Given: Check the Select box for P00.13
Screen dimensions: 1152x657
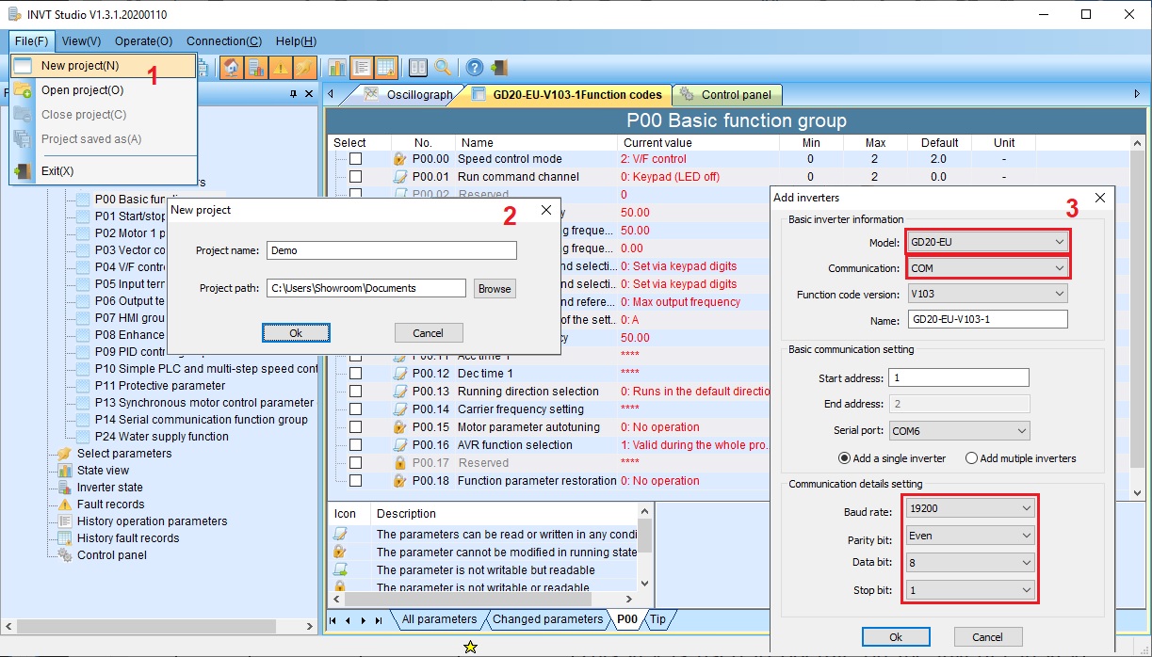Looking at the screenshot, I should coord(355,392).
